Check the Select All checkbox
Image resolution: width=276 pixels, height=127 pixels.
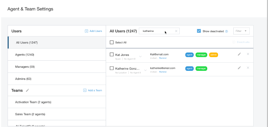click(x=112, y=42)
